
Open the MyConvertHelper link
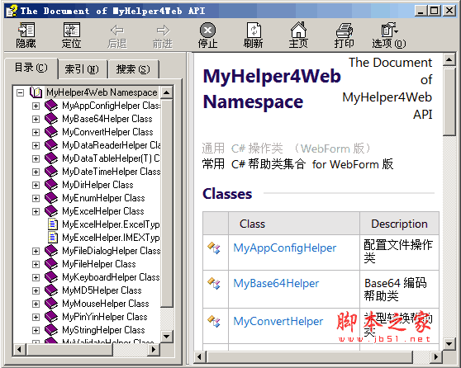(x=278, y=321)
